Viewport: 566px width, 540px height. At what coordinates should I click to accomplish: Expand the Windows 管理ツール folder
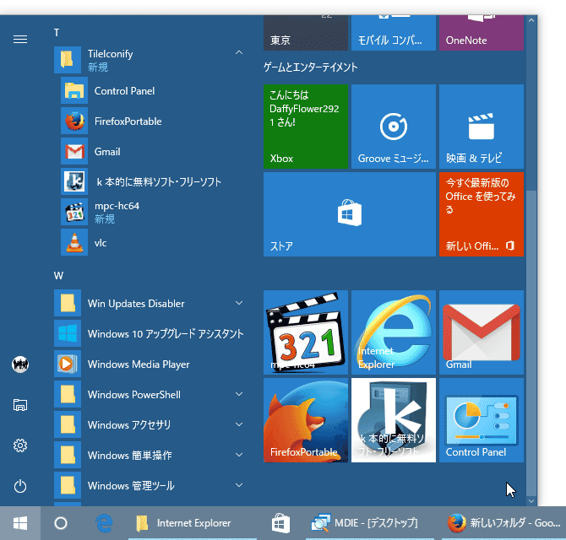pos(239,485)
